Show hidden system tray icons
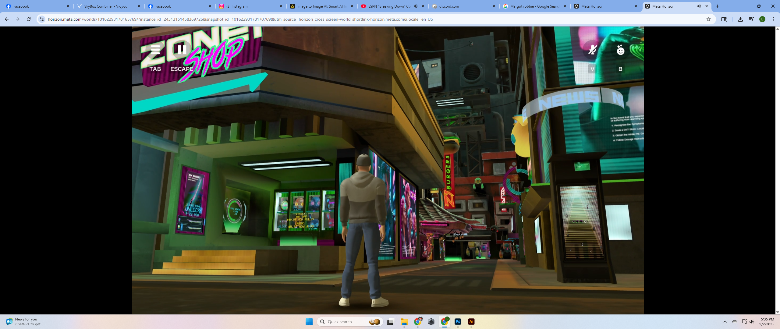The width and height of the screenshot is (780, 329). pyautogui.click(x=725, y=322)
